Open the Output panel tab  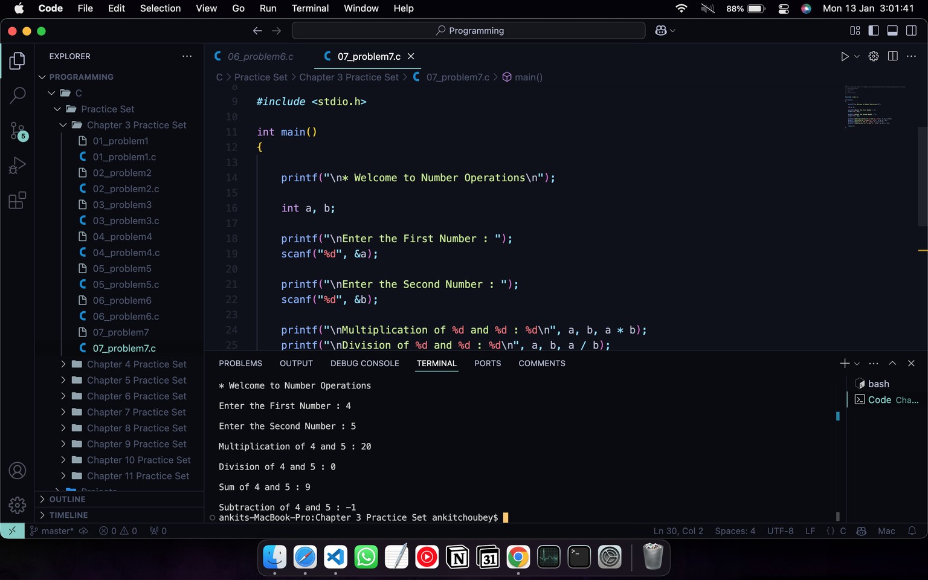click(296, 364)
